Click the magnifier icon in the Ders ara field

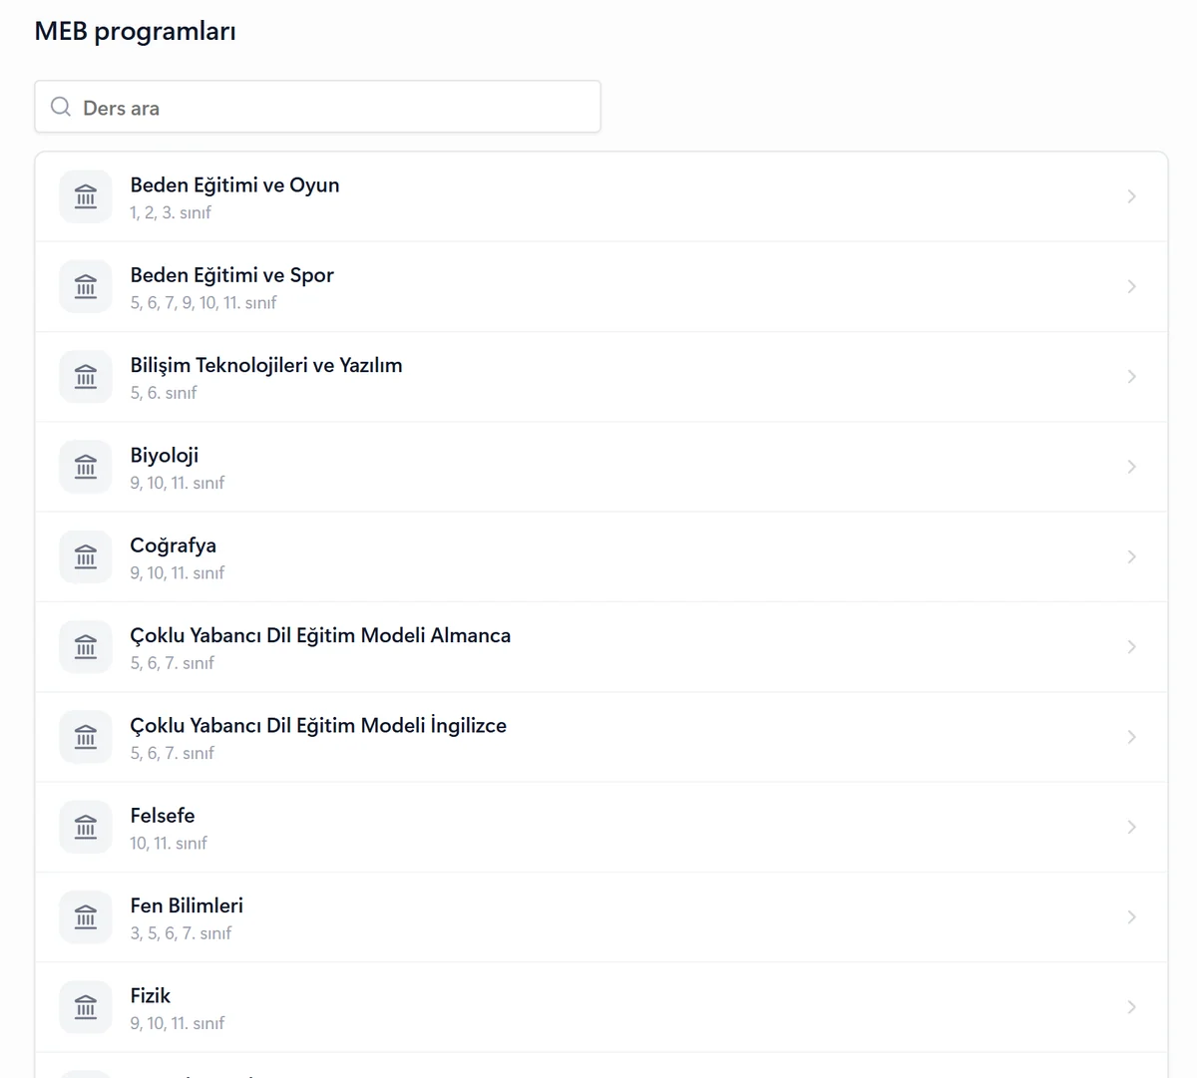(x=61, y=107)
